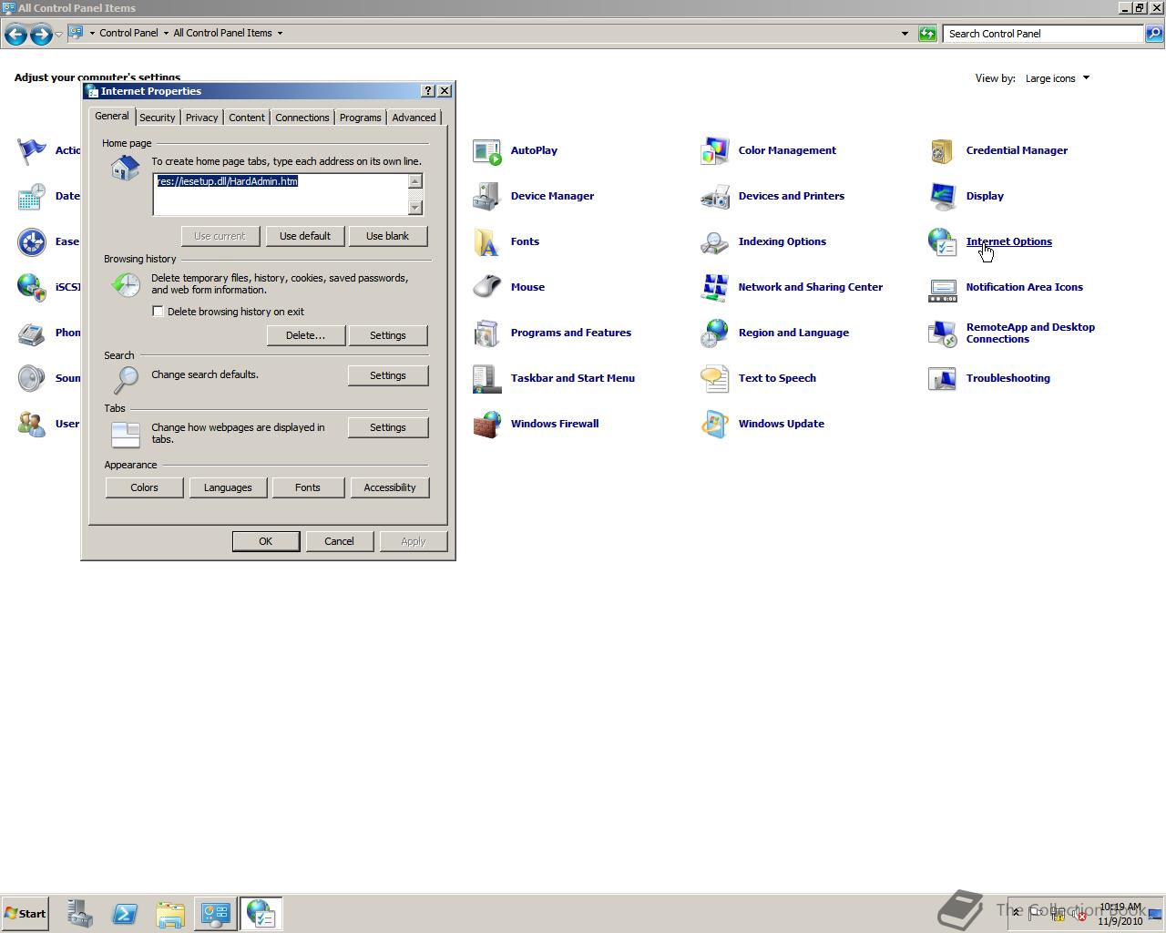Open the Windows Firewall icon
This screenshot has width=1166, height=933.
(x=487, y=425)
